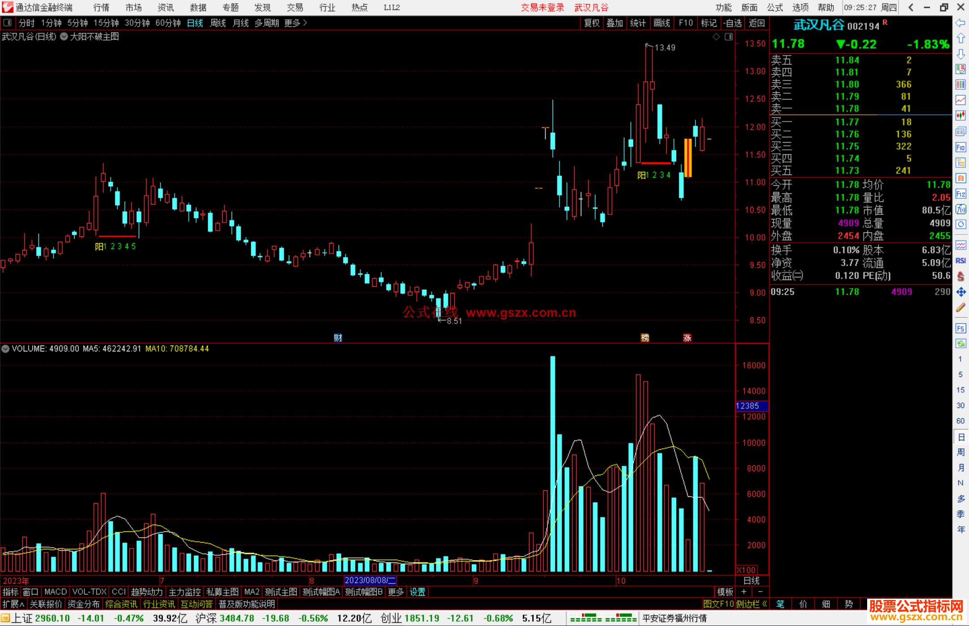Click the four-way move arrows icon
969x626 pixels.
click(960, 292)
